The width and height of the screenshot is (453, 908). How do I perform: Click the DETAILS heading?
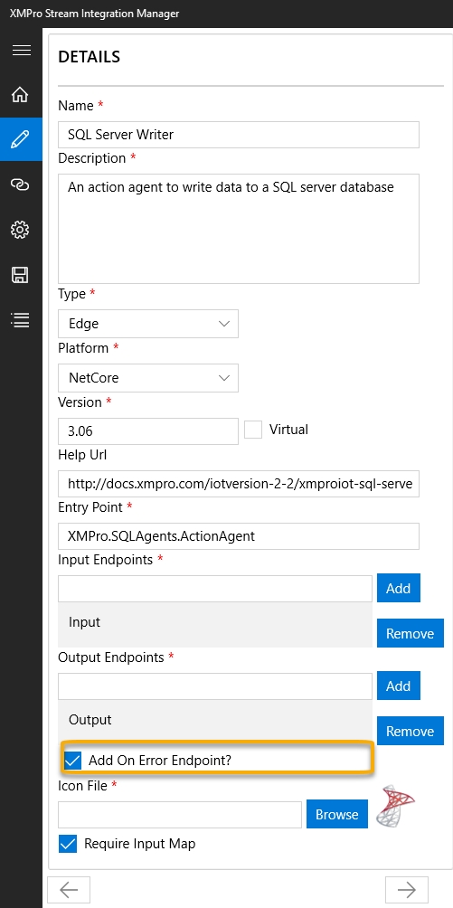tap(90, 57)
